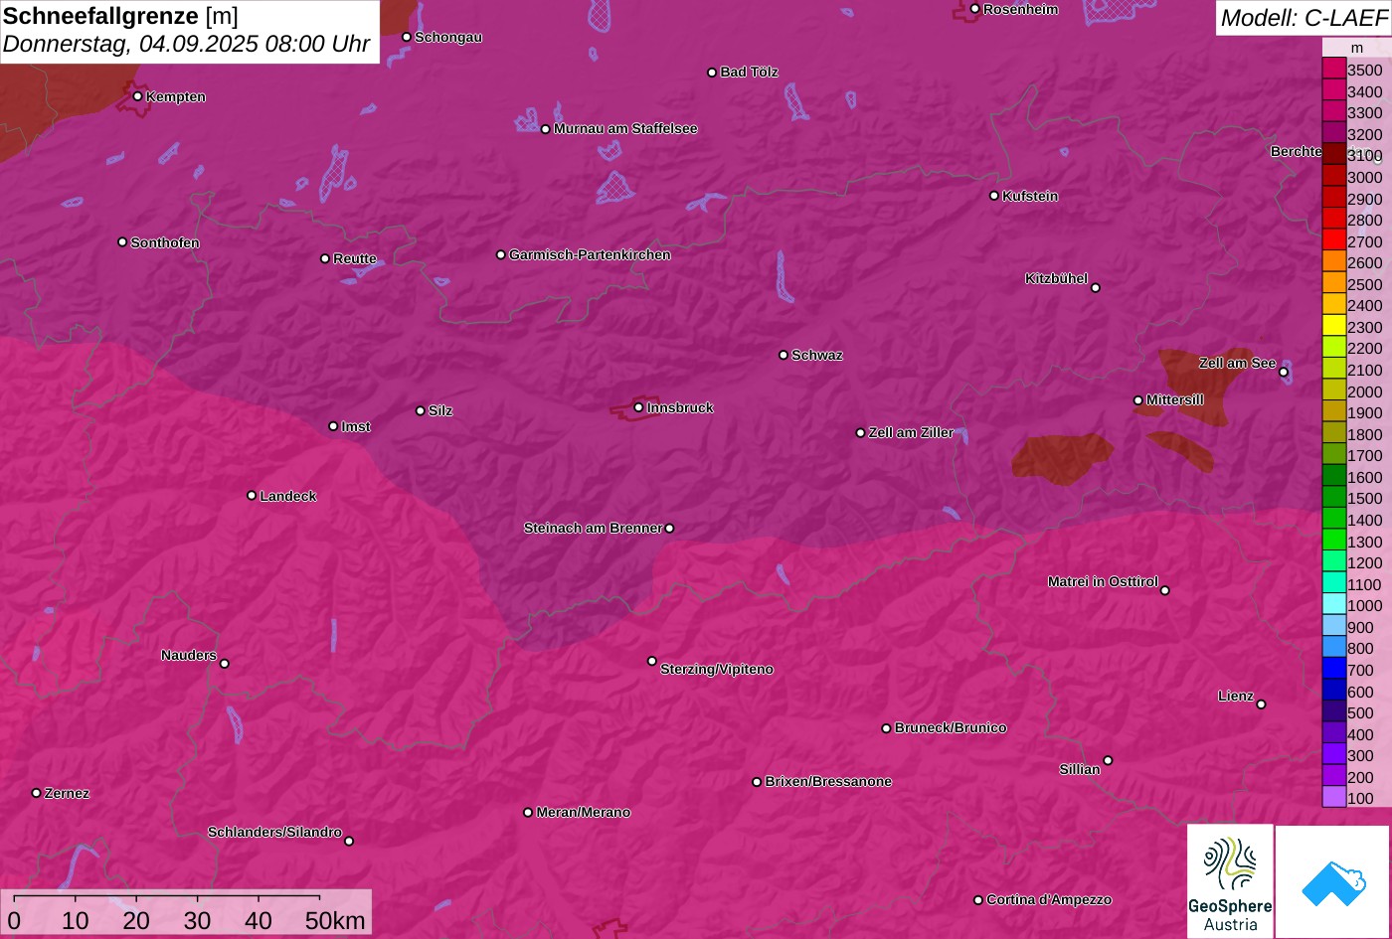The width and height of the screenshot is (1392, 939).
Task: Click the Garmisch-Partenkirchen label
Action: pyautogui.click(x=590, y=254)
